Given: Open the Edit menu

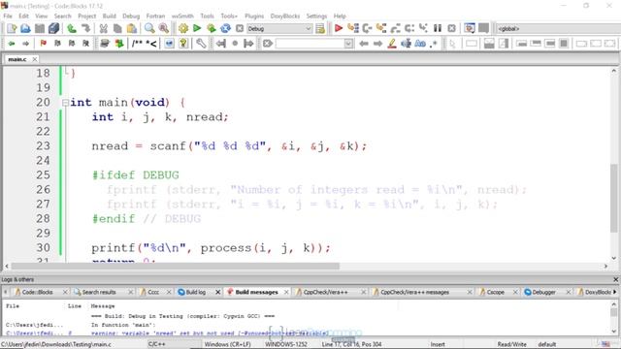Looking at the screenshot, I should point(23,16).
